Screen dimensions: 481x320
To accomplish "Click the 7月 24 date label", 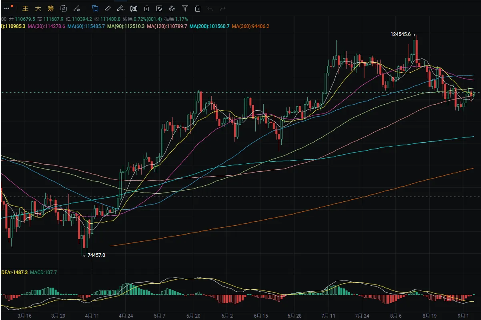I will pos(362,316).
